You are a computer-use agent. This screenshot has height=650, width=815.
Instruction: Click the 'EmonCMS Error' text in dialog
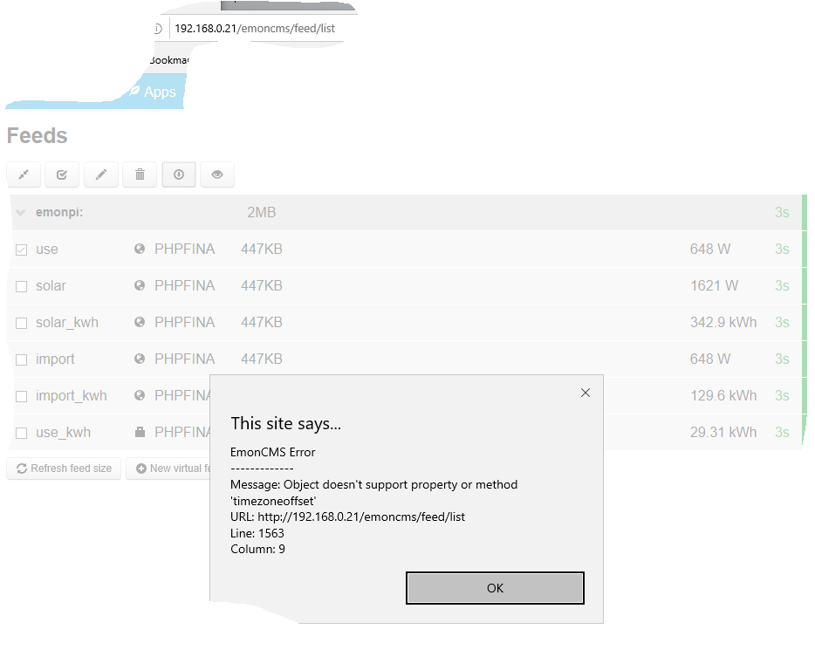click(x=273, y=452)
